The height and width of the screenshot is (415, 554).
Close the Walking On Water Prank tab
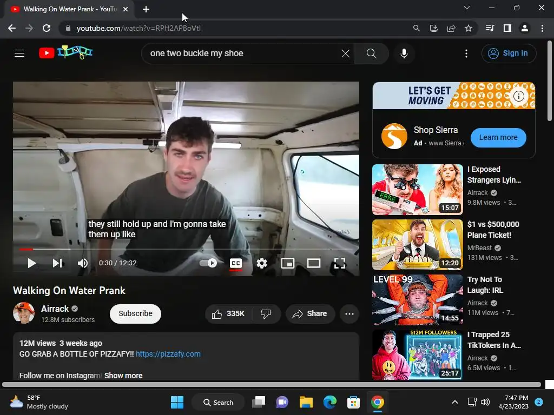pyautogui.click(x=126, y=9)
